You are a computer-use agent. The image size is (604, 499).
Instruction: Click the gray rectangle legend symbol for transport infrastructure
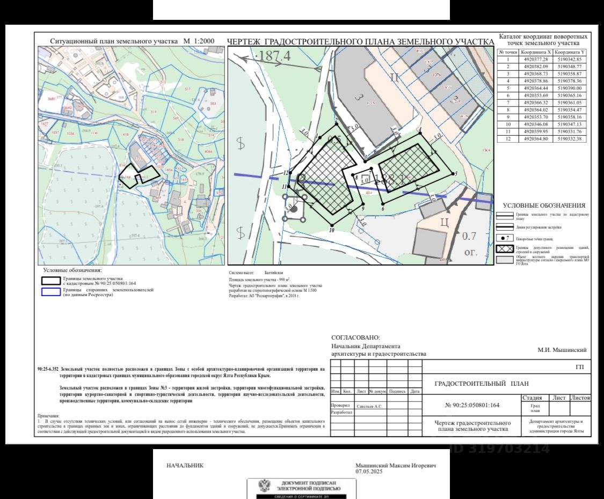click(505, 260)
